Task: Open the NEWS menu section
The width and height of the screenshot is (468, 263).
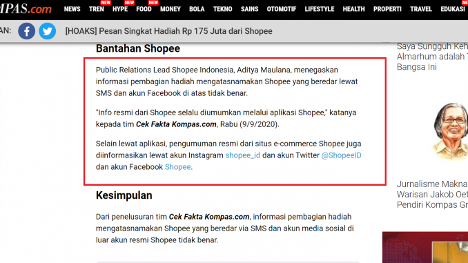Action: pos(72,9)
